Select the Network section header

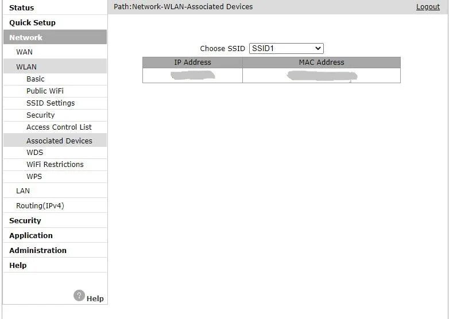tap(55, 37)
